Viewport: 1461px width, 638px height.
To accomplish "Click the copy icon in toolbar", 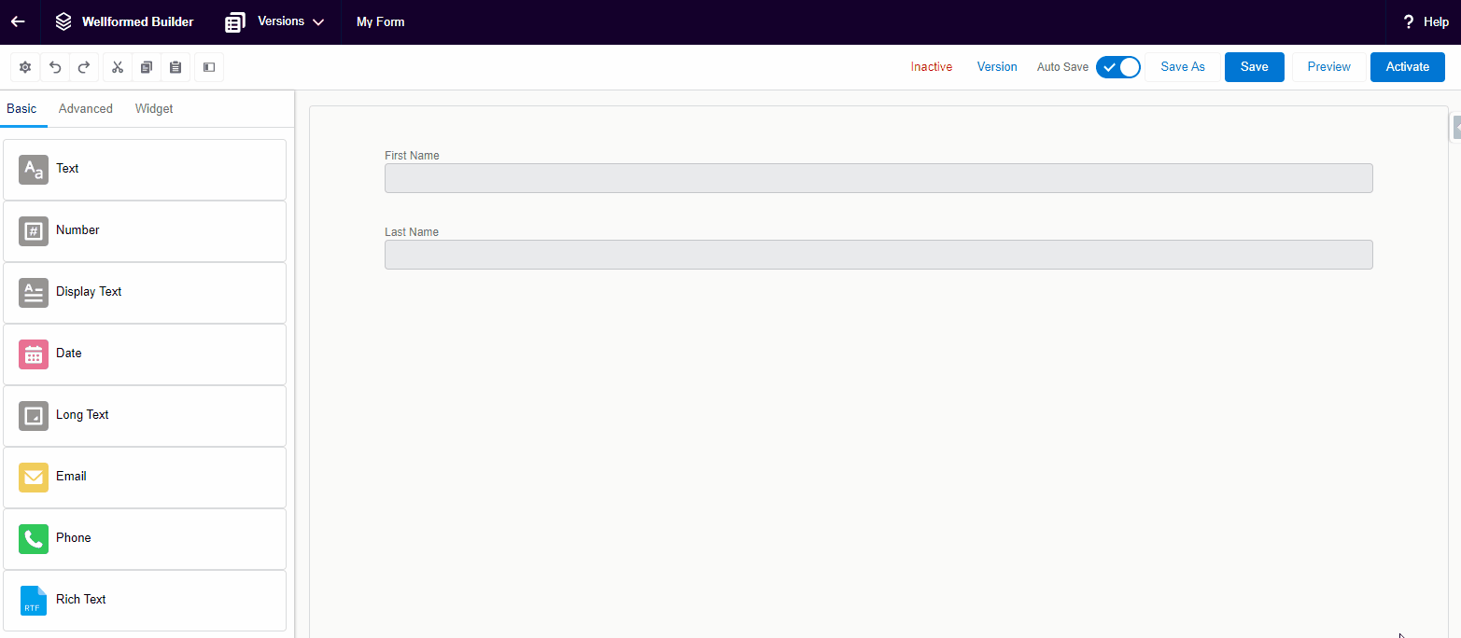I will [146, 67].
